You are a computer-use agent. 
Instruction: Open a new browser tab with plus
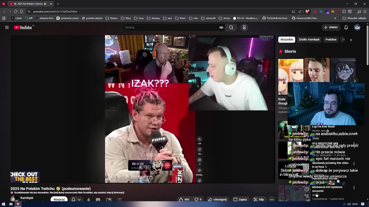[58, 4]
